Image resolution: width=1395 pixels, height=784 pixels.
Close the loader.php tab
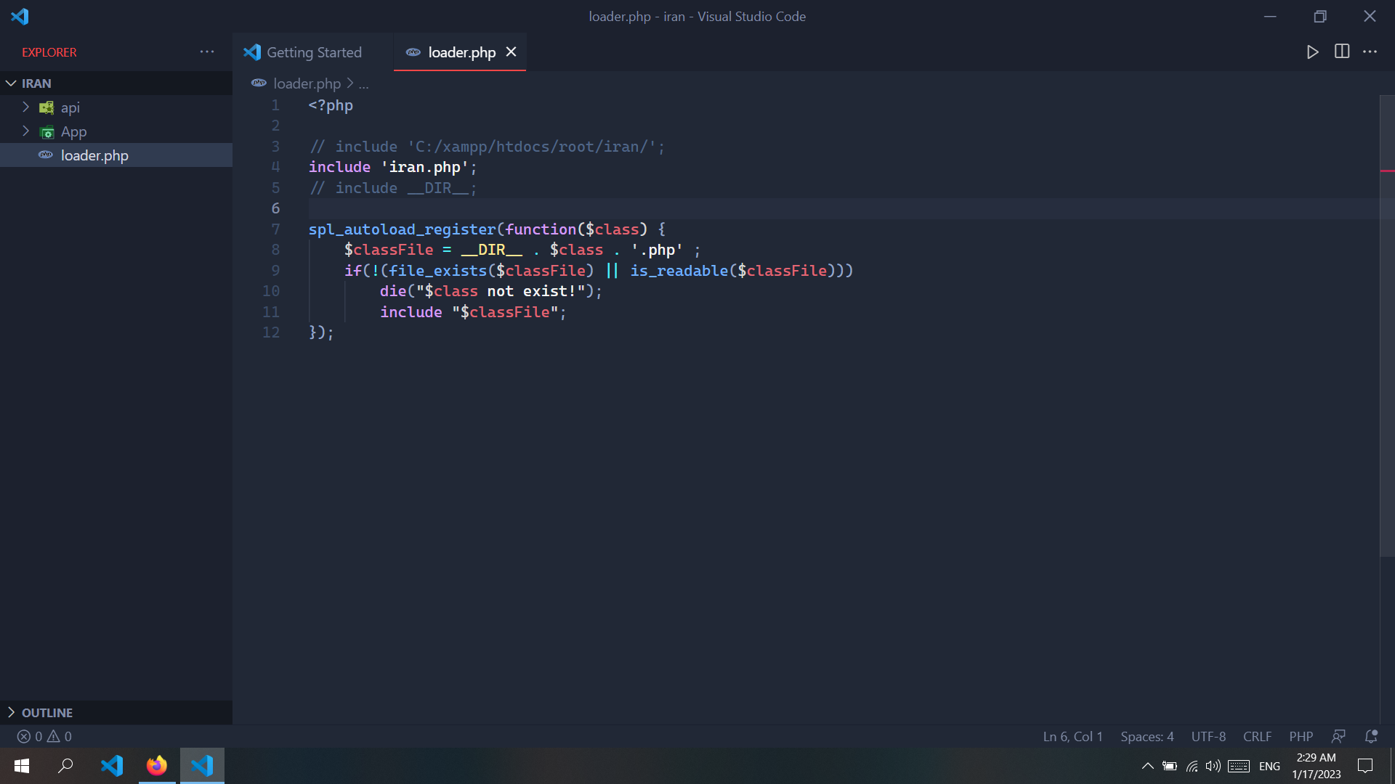[511, 52]
